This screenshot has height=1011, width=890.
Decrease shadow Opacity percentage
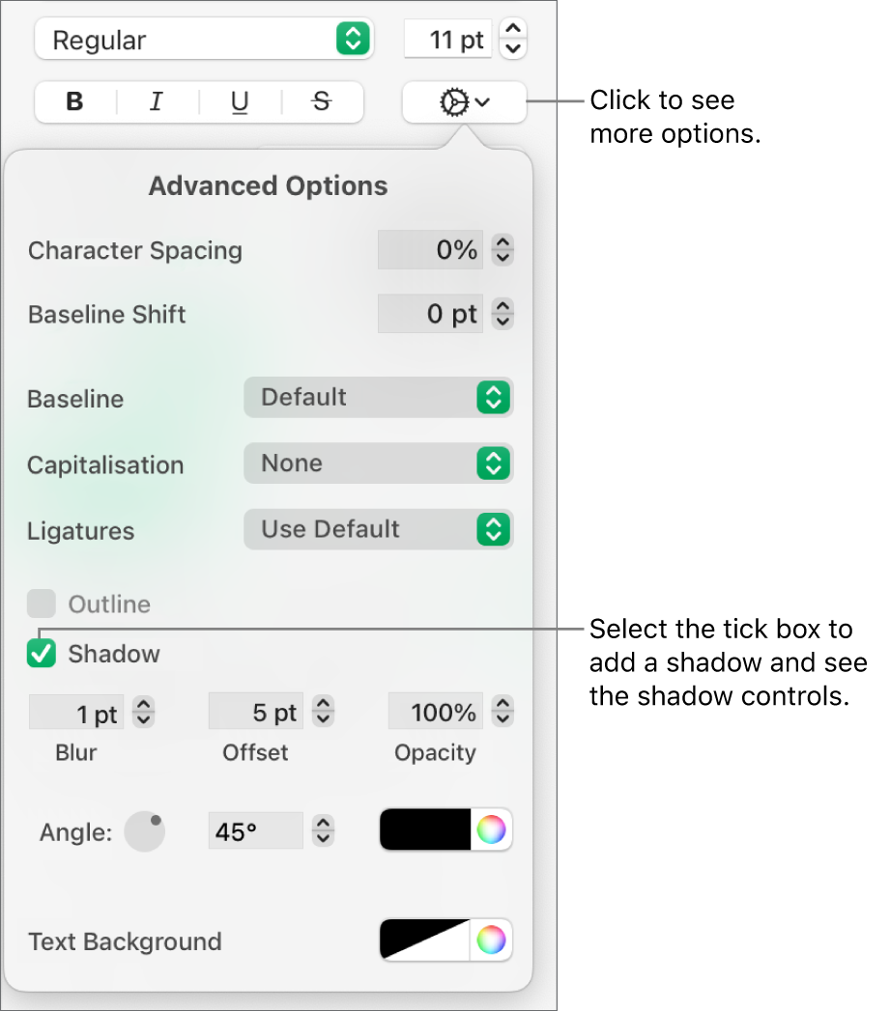[502, 717]
